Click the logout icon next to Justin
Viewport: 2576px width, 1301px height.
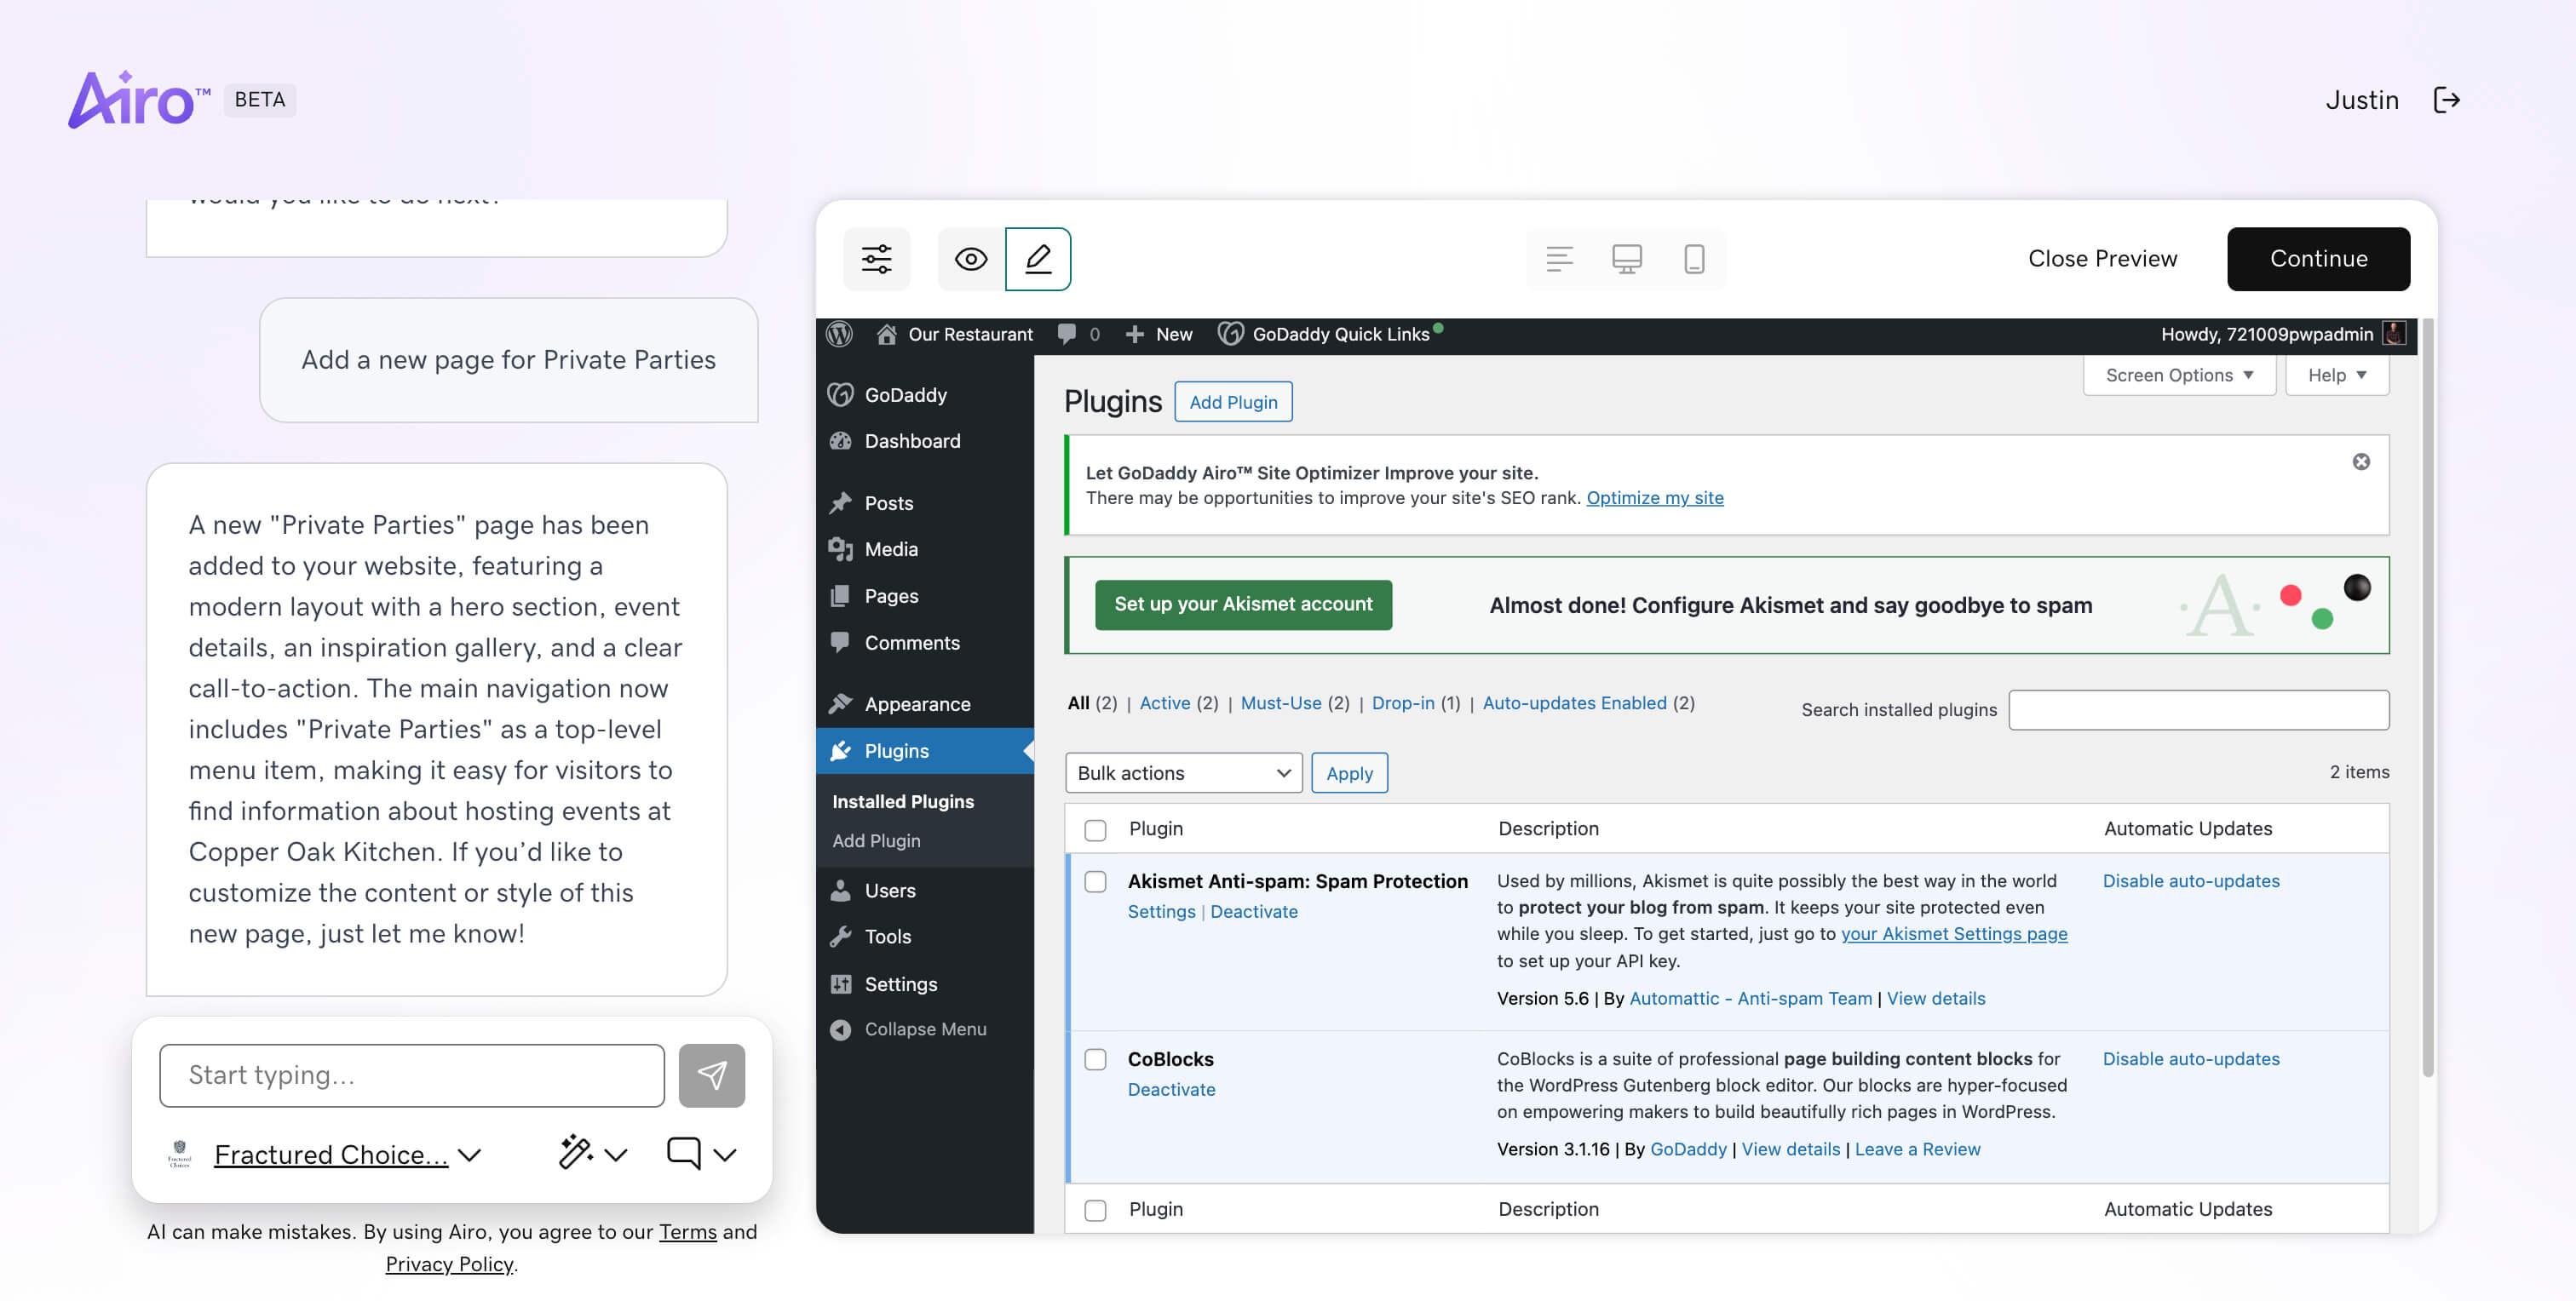2448,100
